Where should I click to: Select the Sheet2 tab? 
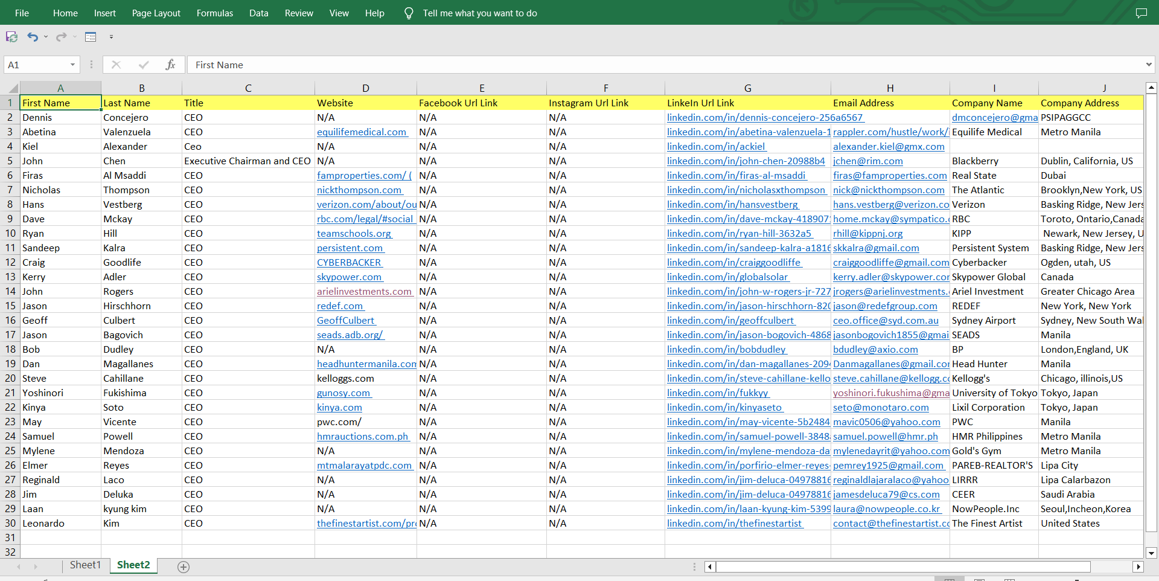pos(133,565)
